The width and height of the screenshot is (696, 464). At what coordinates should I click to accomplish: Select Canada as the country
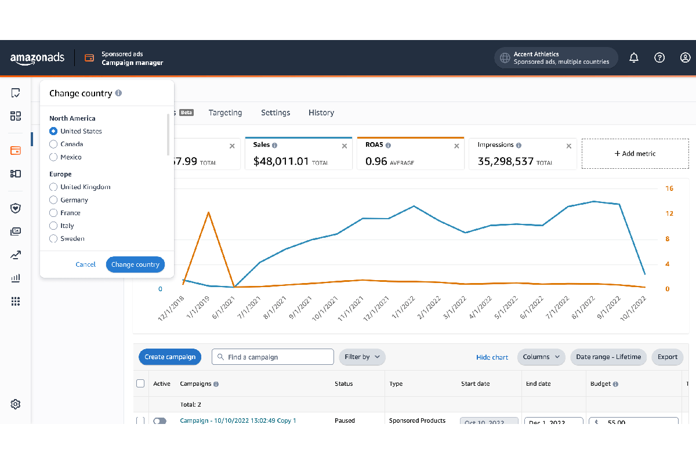(x=53, y=144)
